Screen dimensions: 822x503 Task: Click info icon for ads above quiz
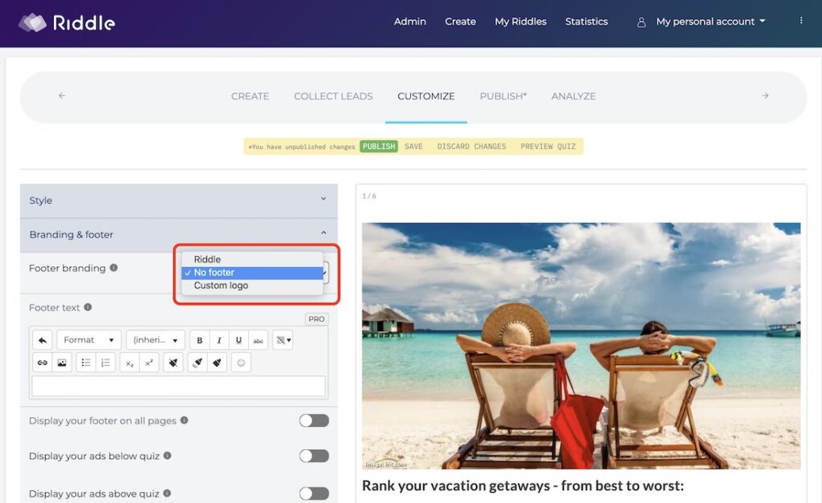[167, 493]
